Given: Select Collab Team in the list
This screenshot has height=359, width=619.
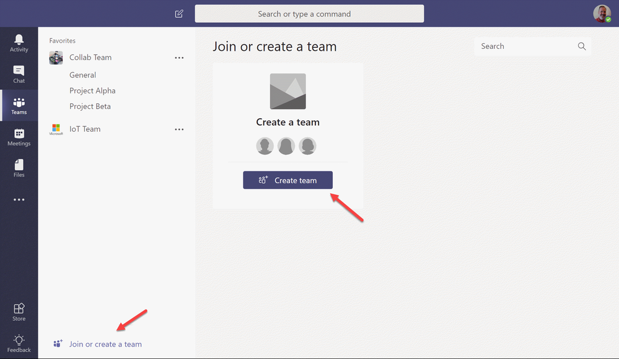Looking at the screenshot, I should click(90, 58).
